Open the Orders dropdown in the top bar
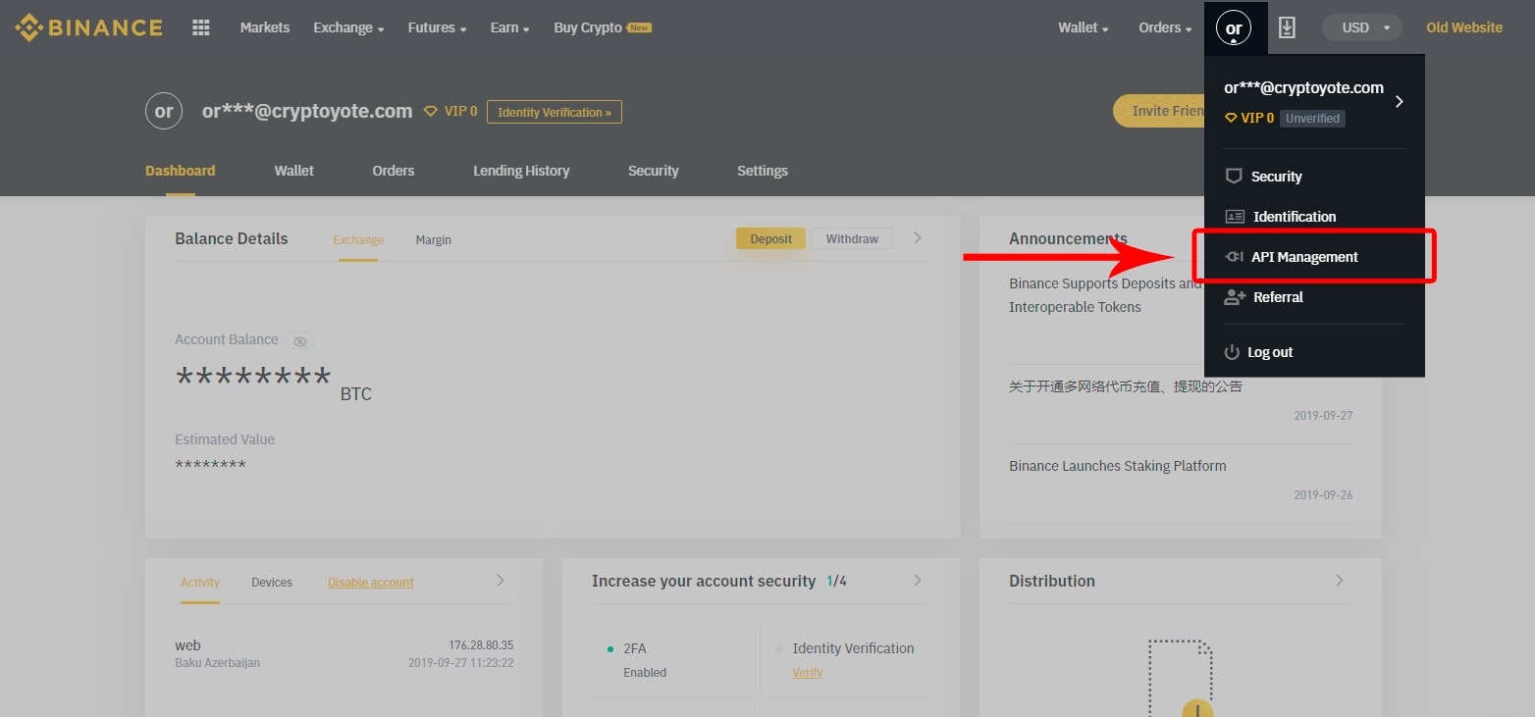This screenshot has width=1535, height=717. (x=1165, y=27)
